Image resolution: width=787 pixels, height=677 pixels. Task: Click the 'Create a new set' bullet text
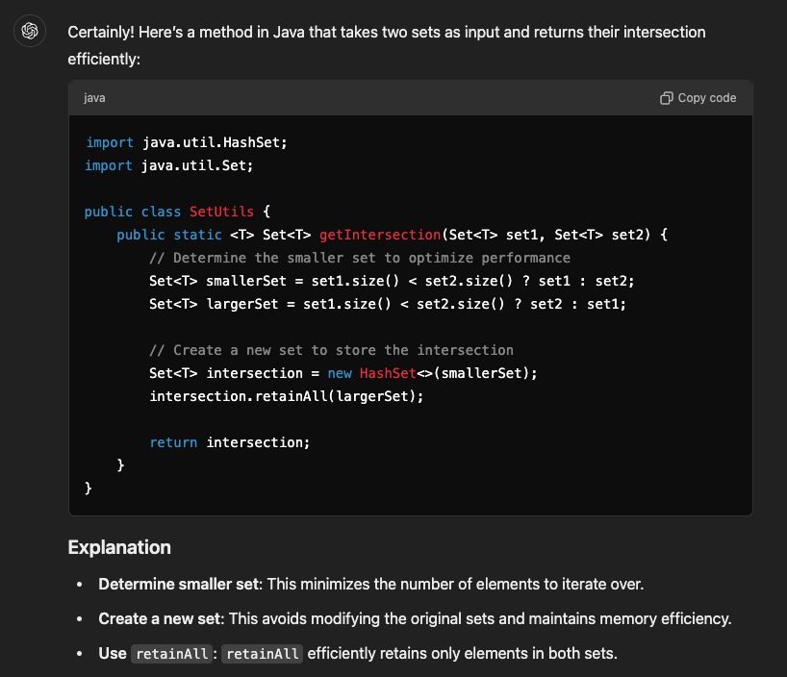(x=415, y=618)
